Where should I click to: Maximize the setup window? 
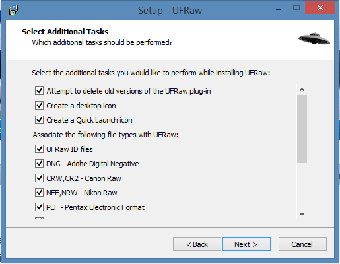point(296,8)
